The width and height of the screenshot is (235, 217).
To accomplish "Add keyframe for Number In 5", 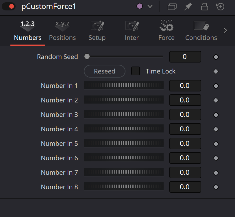I will click(216, 144).
